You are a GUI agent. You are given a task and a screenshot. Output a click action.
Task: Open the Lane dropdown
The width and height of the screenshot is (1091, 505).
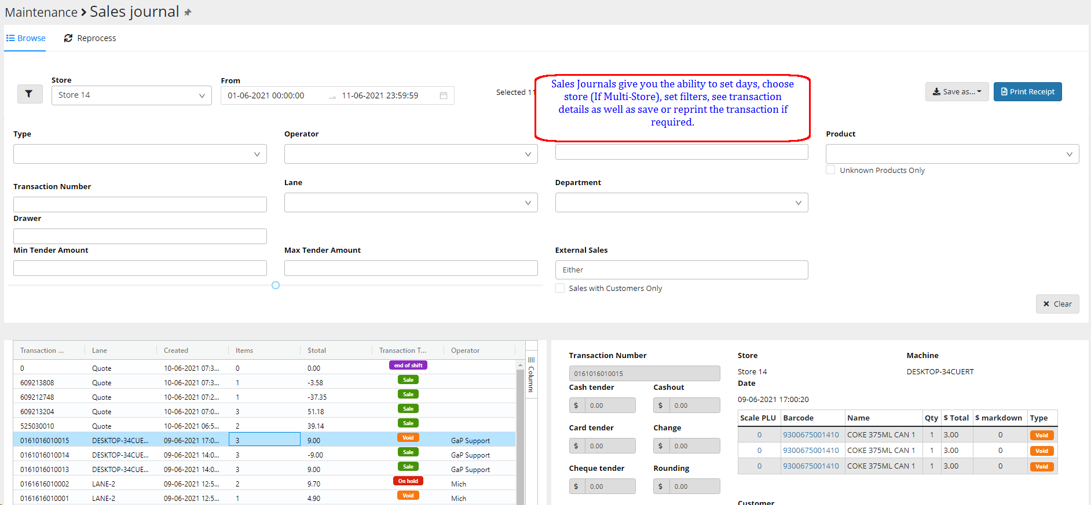tap(411, 202)
